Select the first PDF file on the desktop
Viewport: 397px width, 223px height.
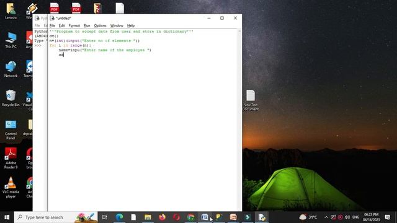pyautogui.click(x=55, y=8)
